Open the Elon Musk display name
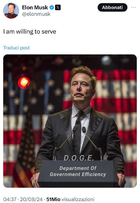 (x=35, y=8)
